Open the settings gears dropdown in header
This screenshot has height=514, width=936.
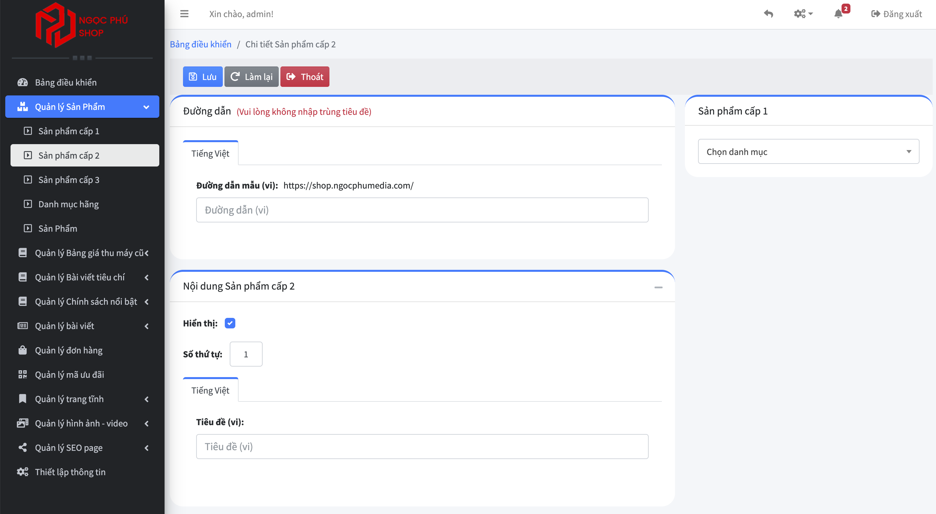(x=803, y=14)
